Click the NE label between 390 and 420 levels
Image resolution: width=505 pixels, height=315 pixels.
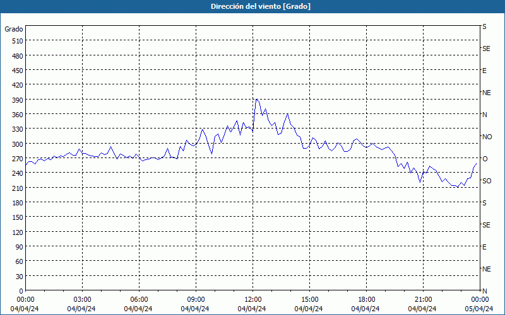coord(486,93)
